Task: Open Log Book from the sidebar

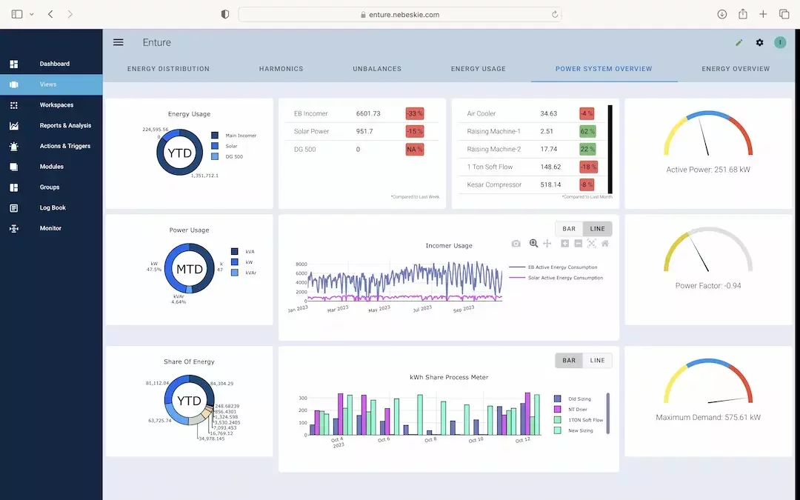Action: 53,208
